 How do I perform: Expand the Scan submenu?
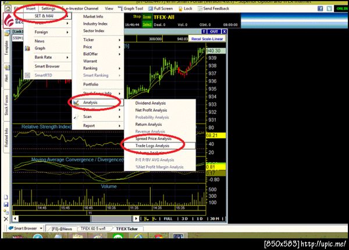tap(98, 116)
